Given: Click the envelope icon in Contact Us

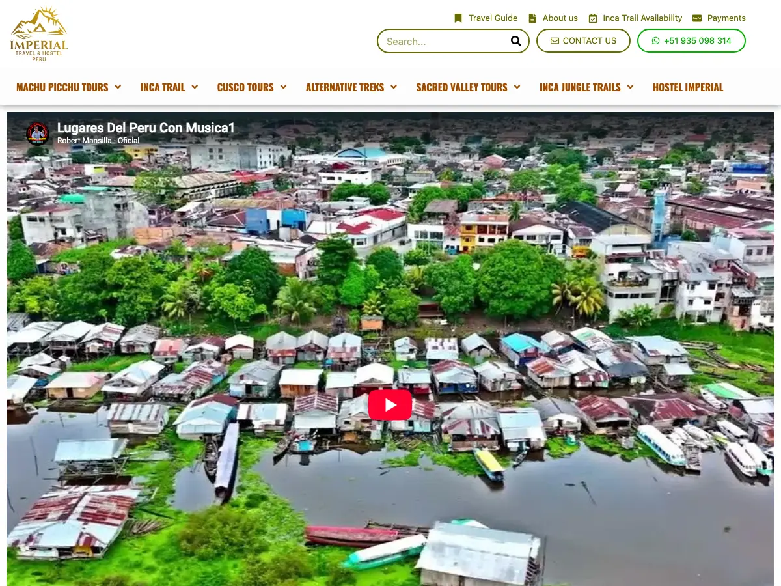Looking at the screenshot, I should tap(555, 40).
